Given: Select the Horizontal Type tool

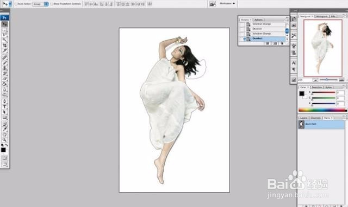Looking at the screenshot, I should tap(5, 107).
